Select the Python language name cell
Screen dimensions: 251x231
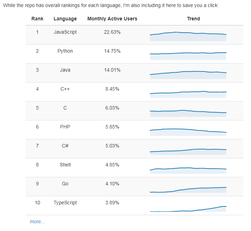[x=65, y=51]
